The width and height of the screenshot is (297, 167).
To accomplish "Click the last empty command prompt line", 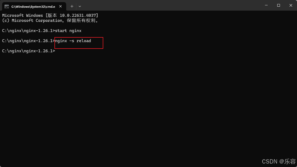I will [x=29, y=51].
